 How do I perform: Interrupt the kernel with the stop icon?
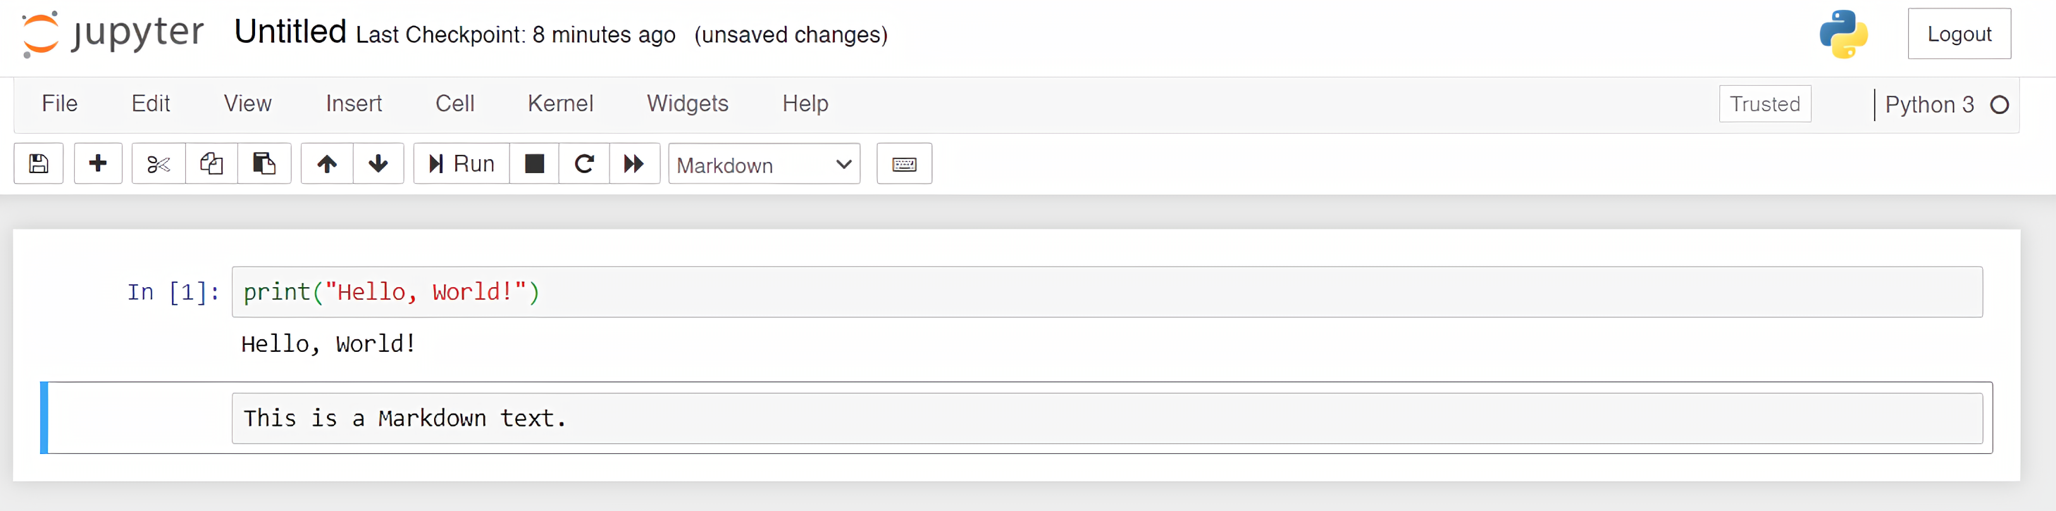pyautogui.click(x=534, y=163)
